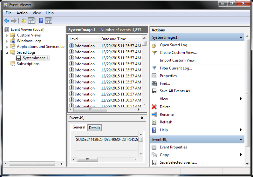Open the Action menu

tap(22, 13)
